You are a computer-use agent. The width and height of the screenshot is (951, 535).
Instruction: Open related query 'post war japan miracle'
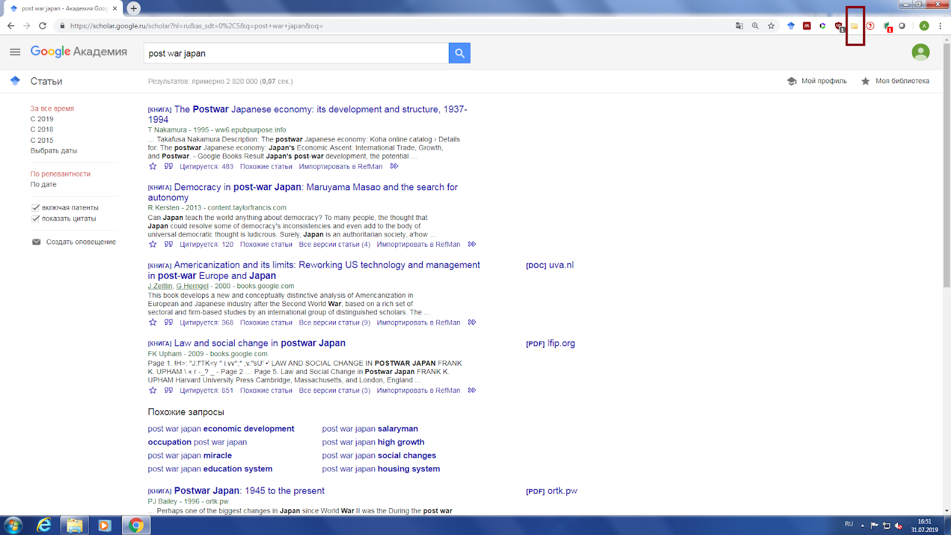tap(190, 455)
